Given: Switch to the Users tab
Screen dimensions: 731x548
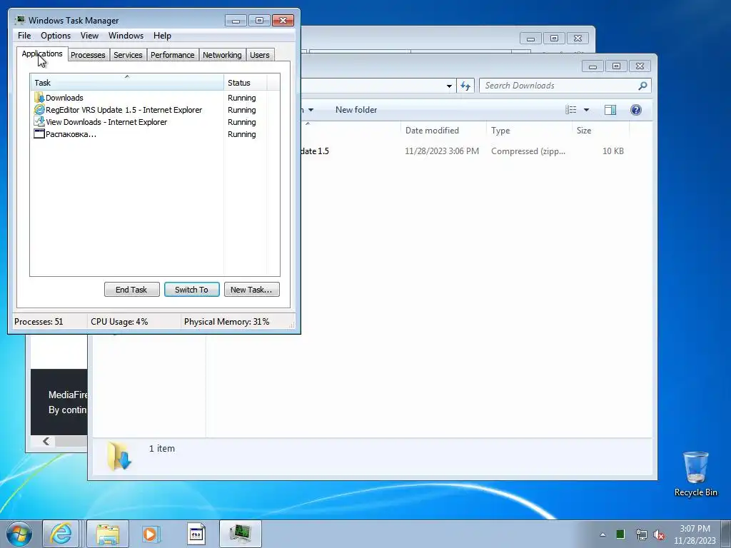Looking at the screenshot, I should coord(260,55).
